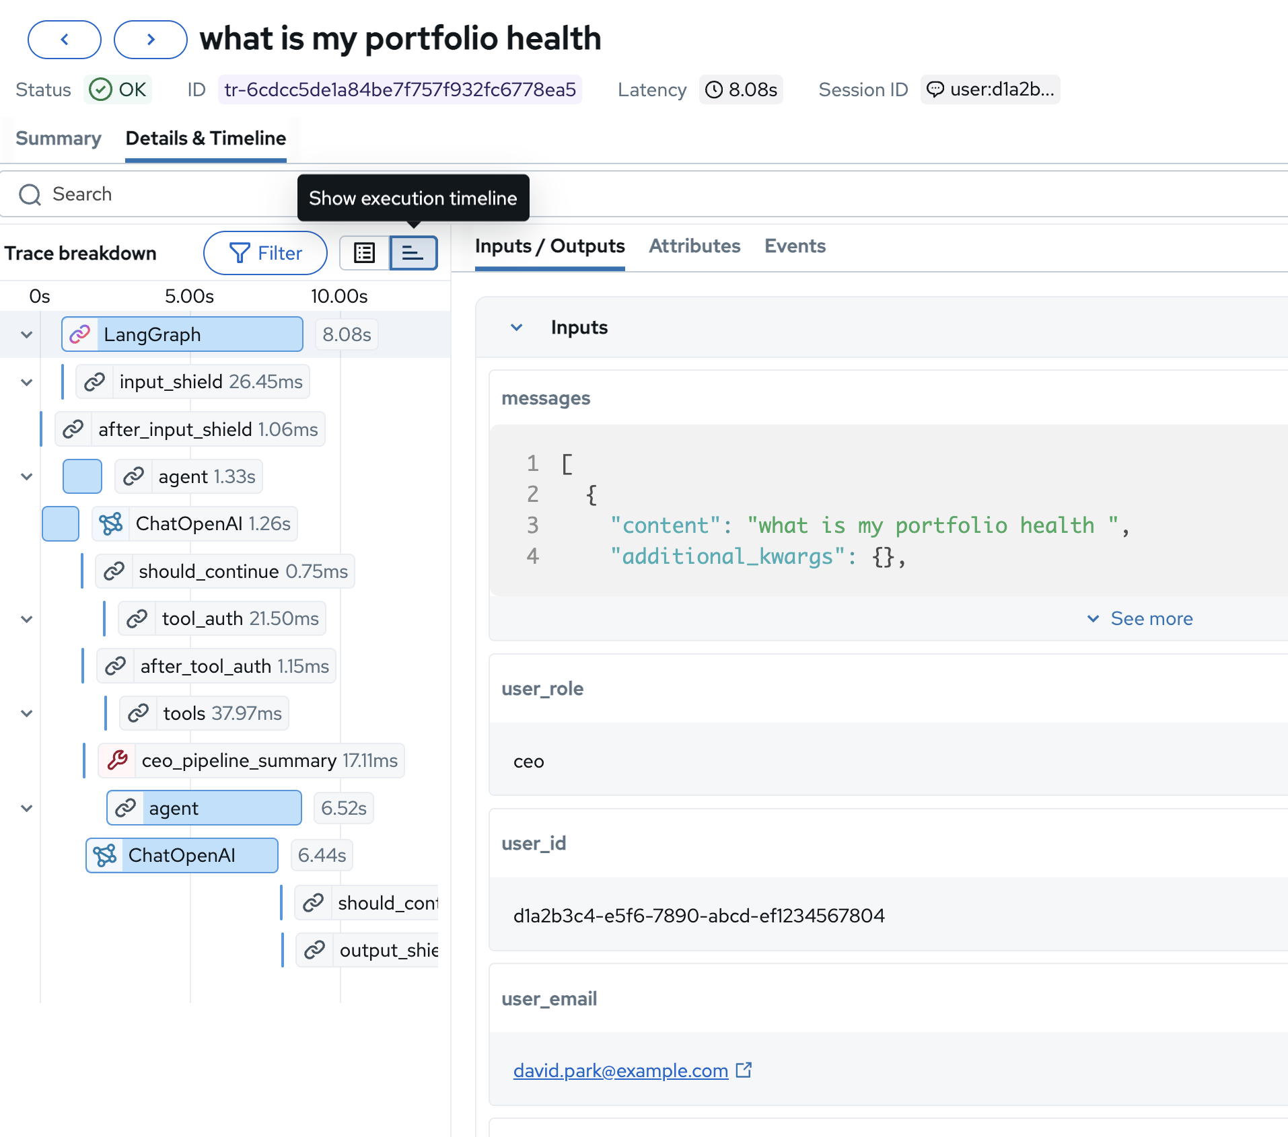Click the previous trace arrow button
The width and height of the screenshot is (1288, 1137).
coord(64,40)
